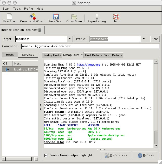Viewport: 162px width, 164px height.
Task: Click the Starting Nmap 4.60 output line
Action: (92, 65)
